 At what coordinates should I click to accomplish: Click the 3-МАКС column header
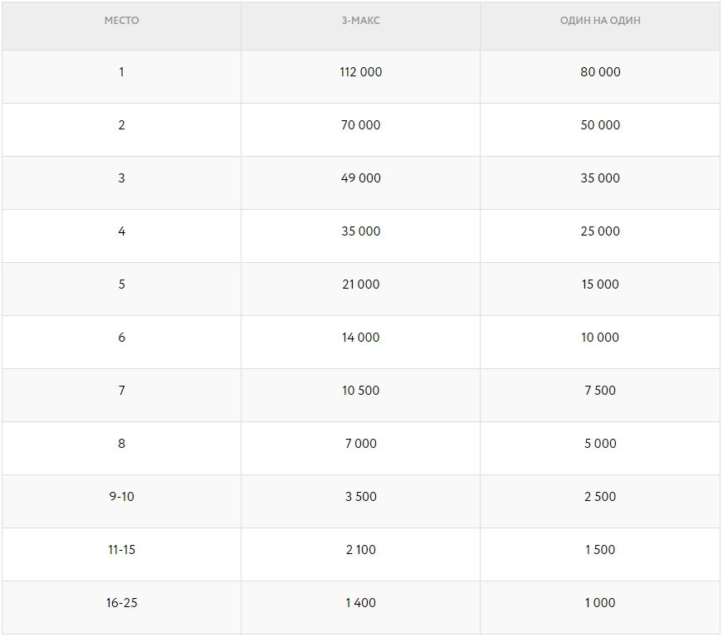point(360,21)
